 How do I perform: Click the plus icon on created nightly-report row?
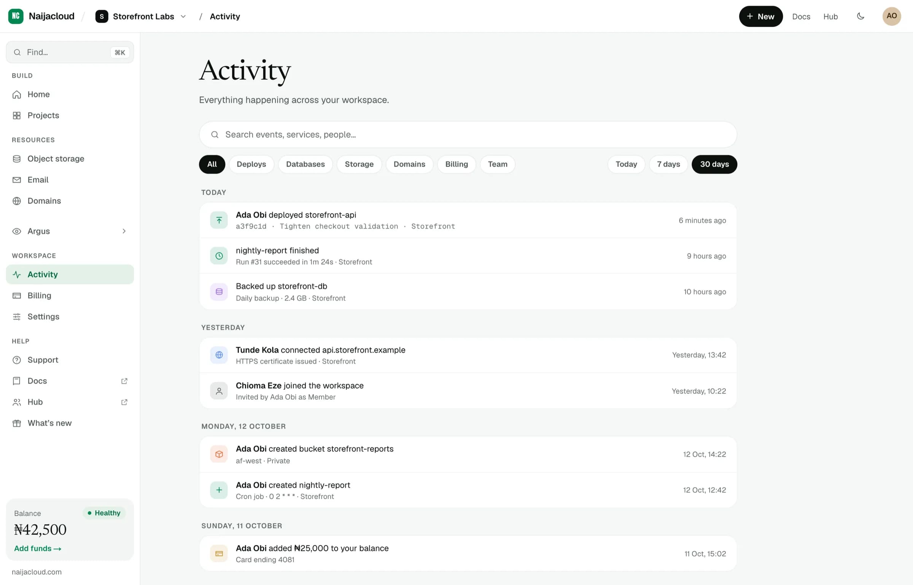pos(219,490)
